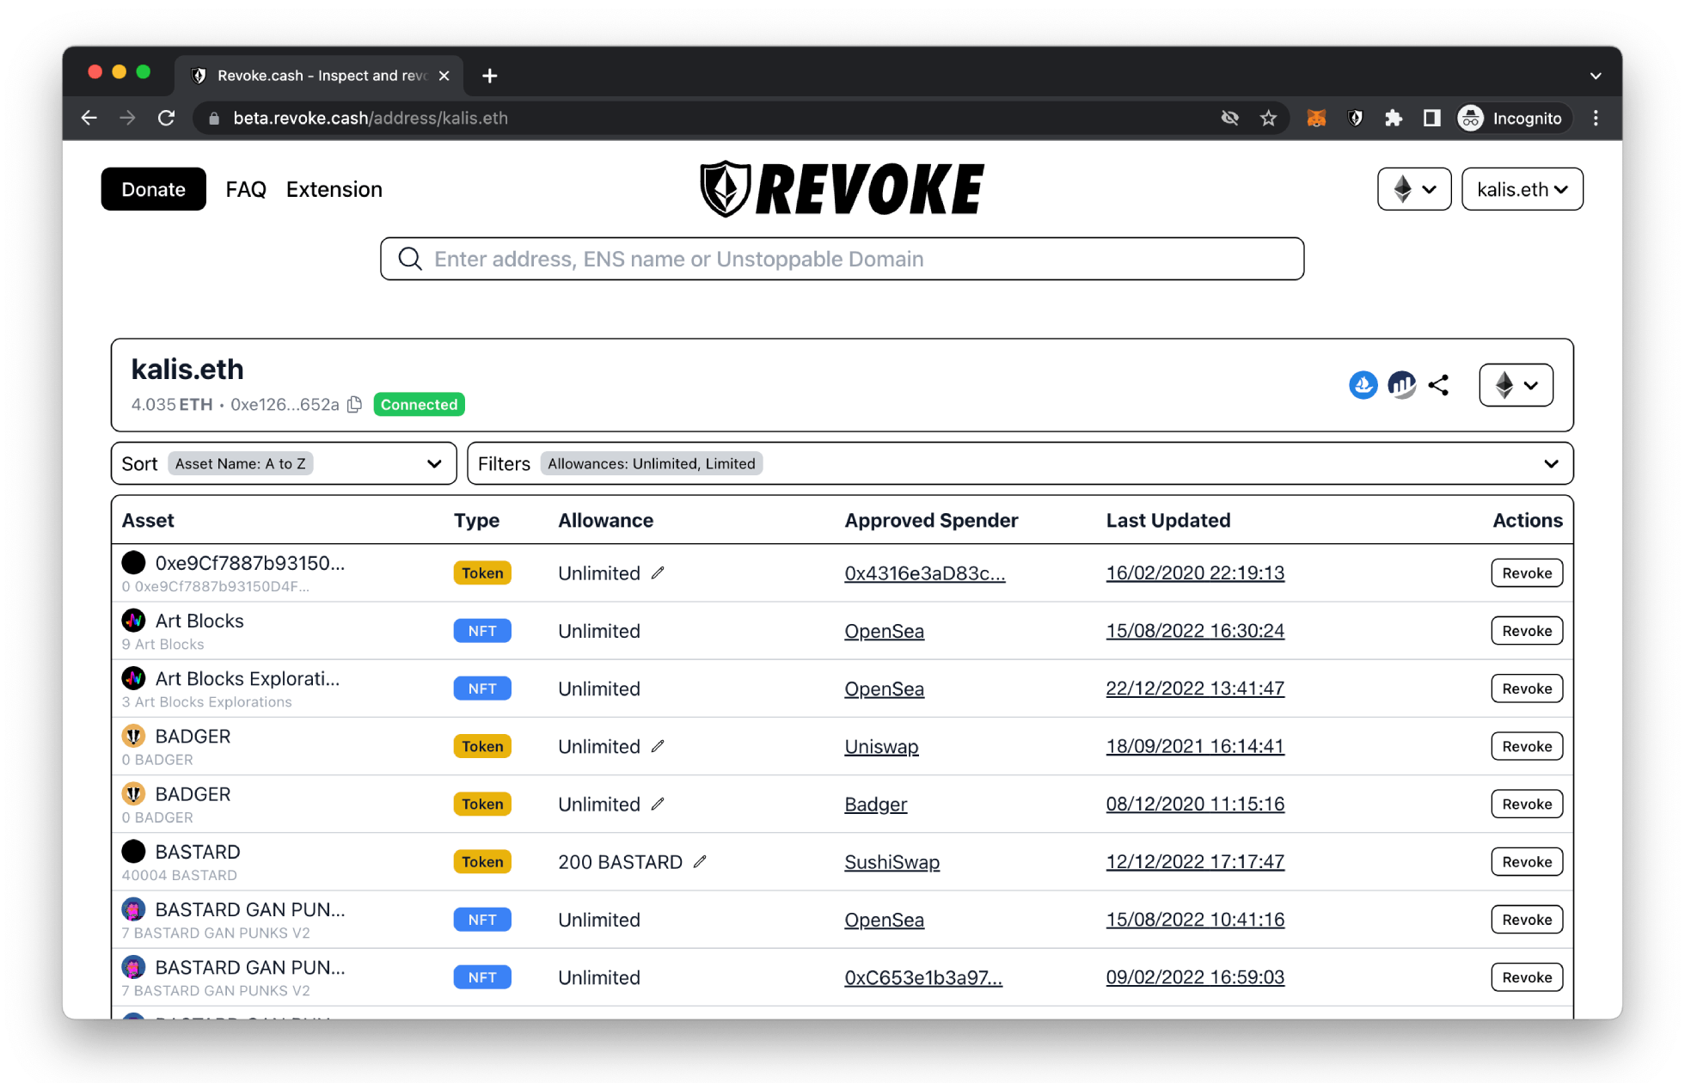Open the tab search chevron in title bar

(1596, 76)
